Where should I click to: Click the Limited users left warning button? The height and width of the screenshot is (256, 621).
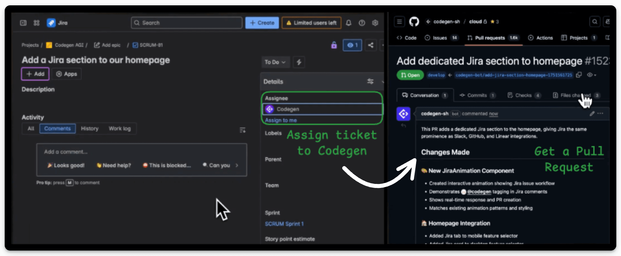[x=312, y=23]
